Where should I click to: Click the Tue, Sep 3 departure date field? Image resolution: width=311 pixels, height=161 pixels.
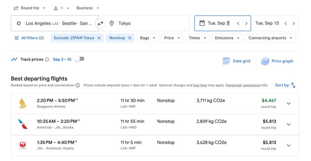pyautogui.click(x=223, y=23)
